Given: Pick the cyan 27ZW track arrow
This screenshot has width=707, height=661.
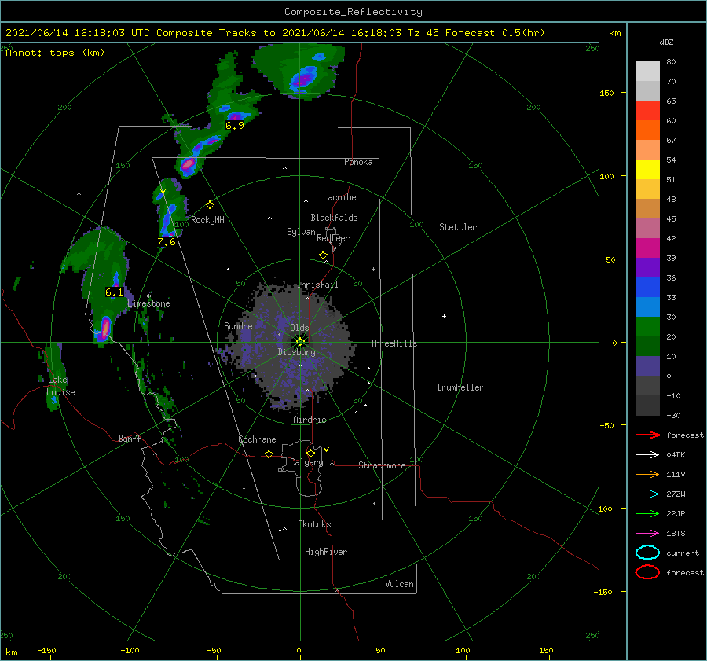Looking at the screenshot, I should tap(647, 494).
